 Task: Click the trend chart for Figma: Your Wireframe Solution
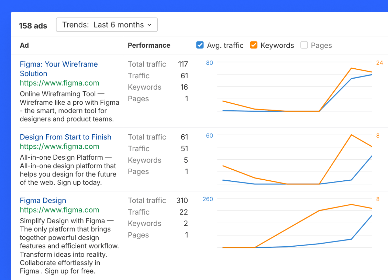295,87
